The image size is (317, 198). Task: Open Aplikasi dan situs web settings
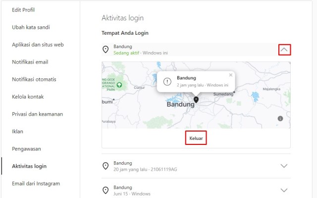(x=38, y=45)
